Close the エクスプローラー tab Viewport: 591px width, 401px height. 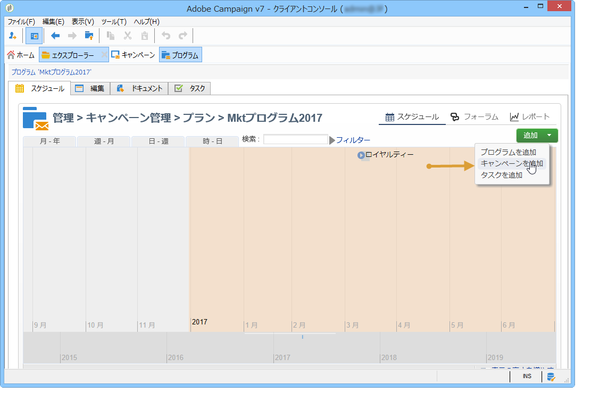(104, 55)
